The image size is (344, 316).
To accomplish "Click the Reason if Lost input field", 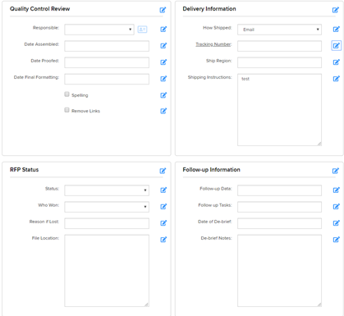I will click(x=107, y=223).
